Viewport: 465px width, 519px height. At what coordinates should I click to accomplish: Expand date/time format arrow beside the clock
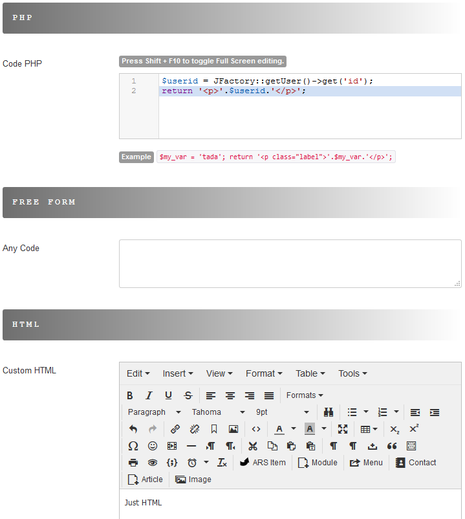coord(206,463)
